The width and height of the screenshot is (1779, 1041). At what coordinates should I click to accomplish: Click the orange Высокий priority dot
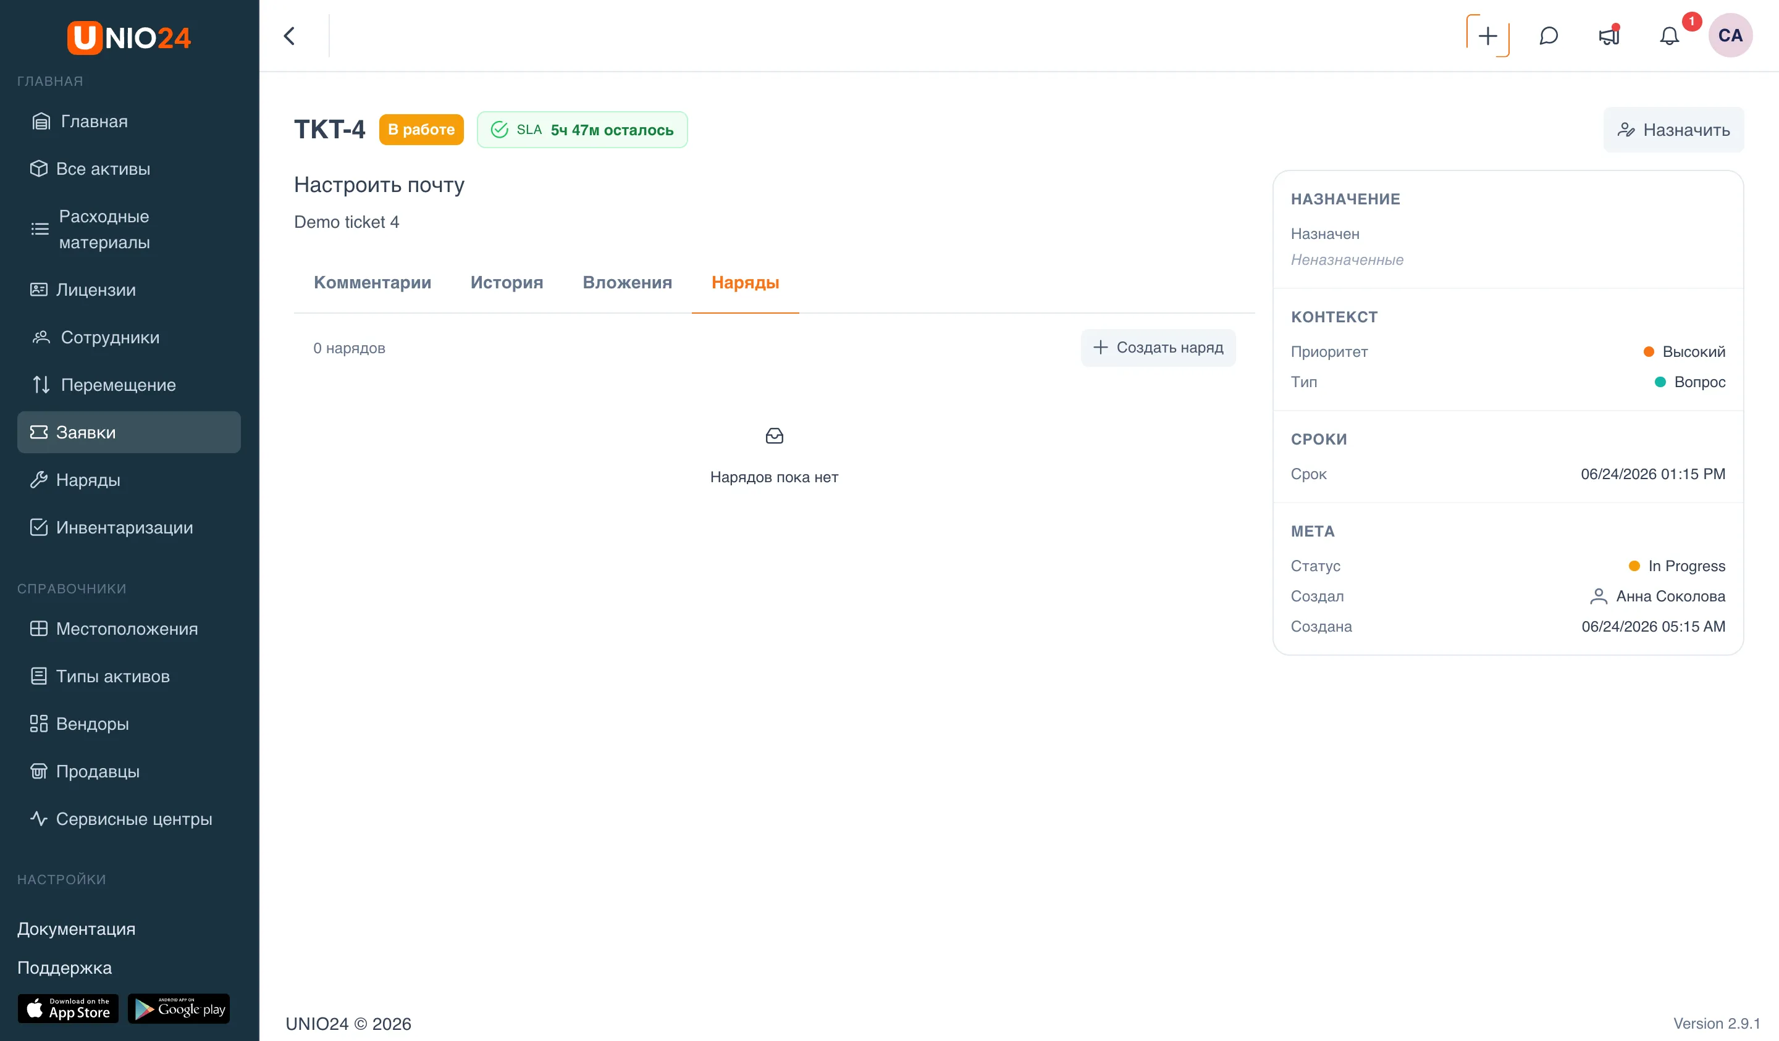1649,351
